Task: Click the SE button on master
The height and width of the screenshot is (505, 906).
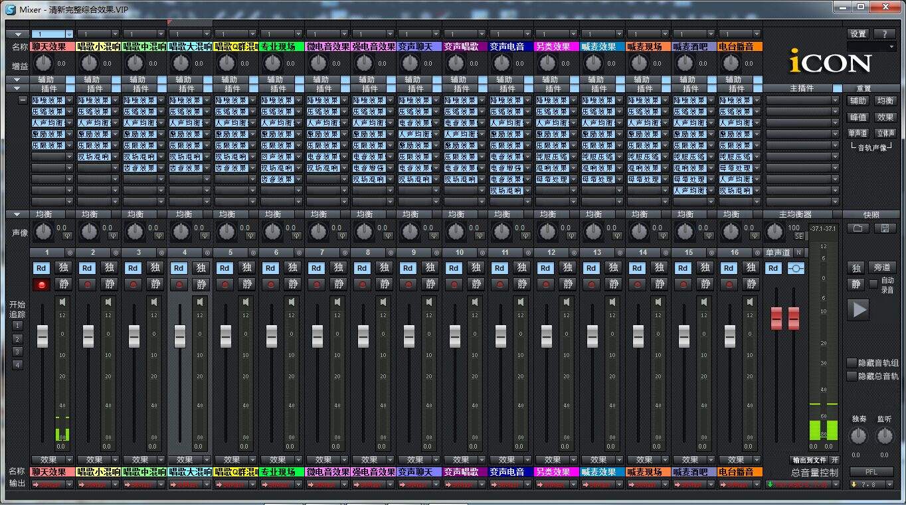Action: pos(798,236)
